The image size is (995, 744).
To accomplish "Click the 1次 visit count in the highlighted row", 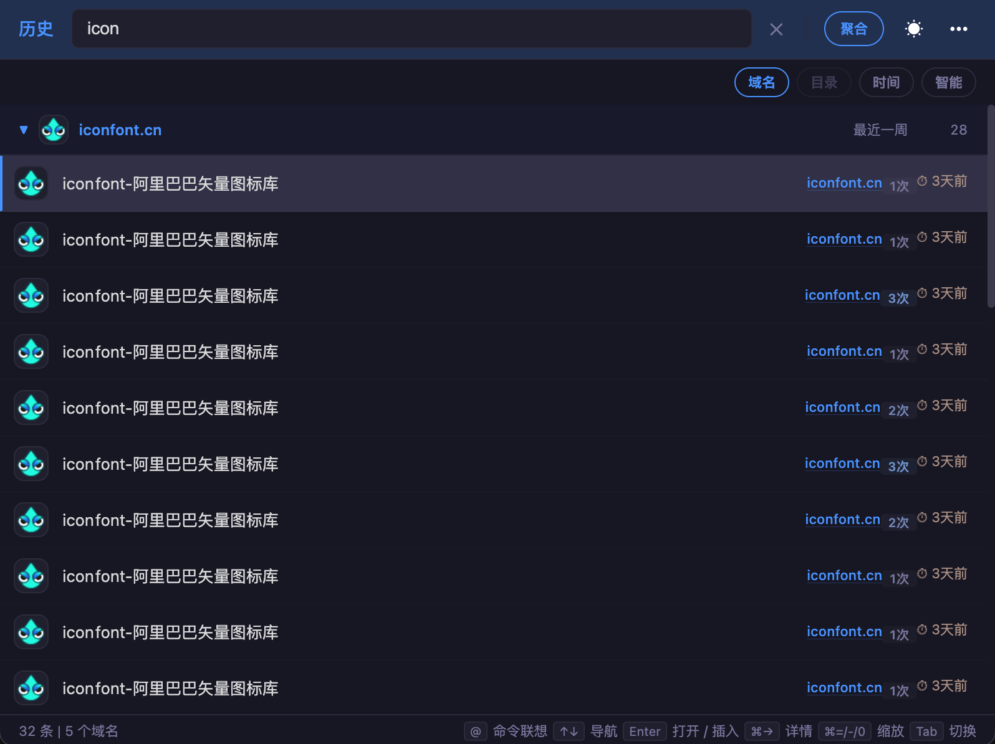I will pyautogui.click(x=899, y=186).
